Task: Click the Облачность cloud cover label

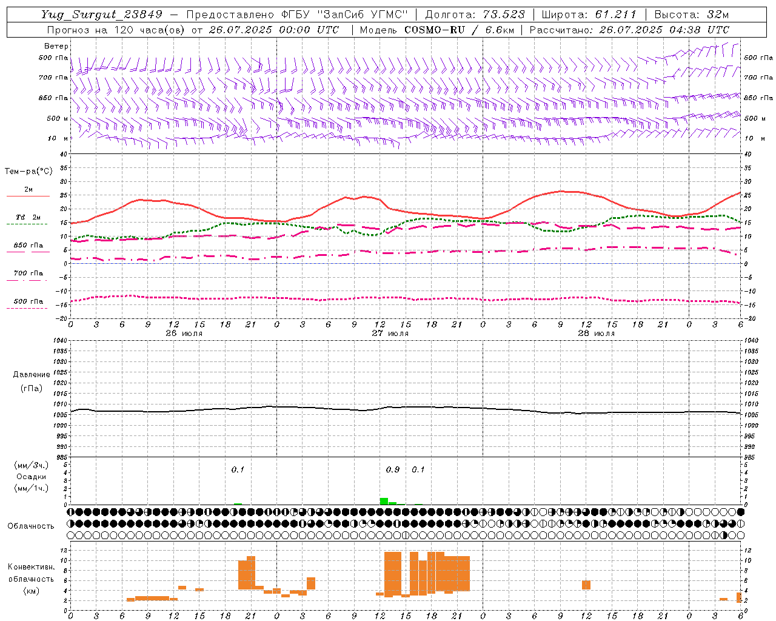Action: 31,526
